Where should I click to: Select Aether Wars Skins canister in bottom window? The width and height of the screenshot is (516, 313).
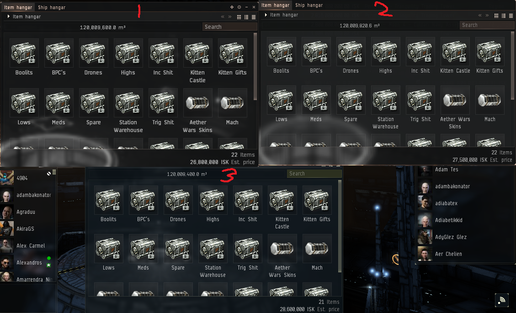tap(282, 249)
